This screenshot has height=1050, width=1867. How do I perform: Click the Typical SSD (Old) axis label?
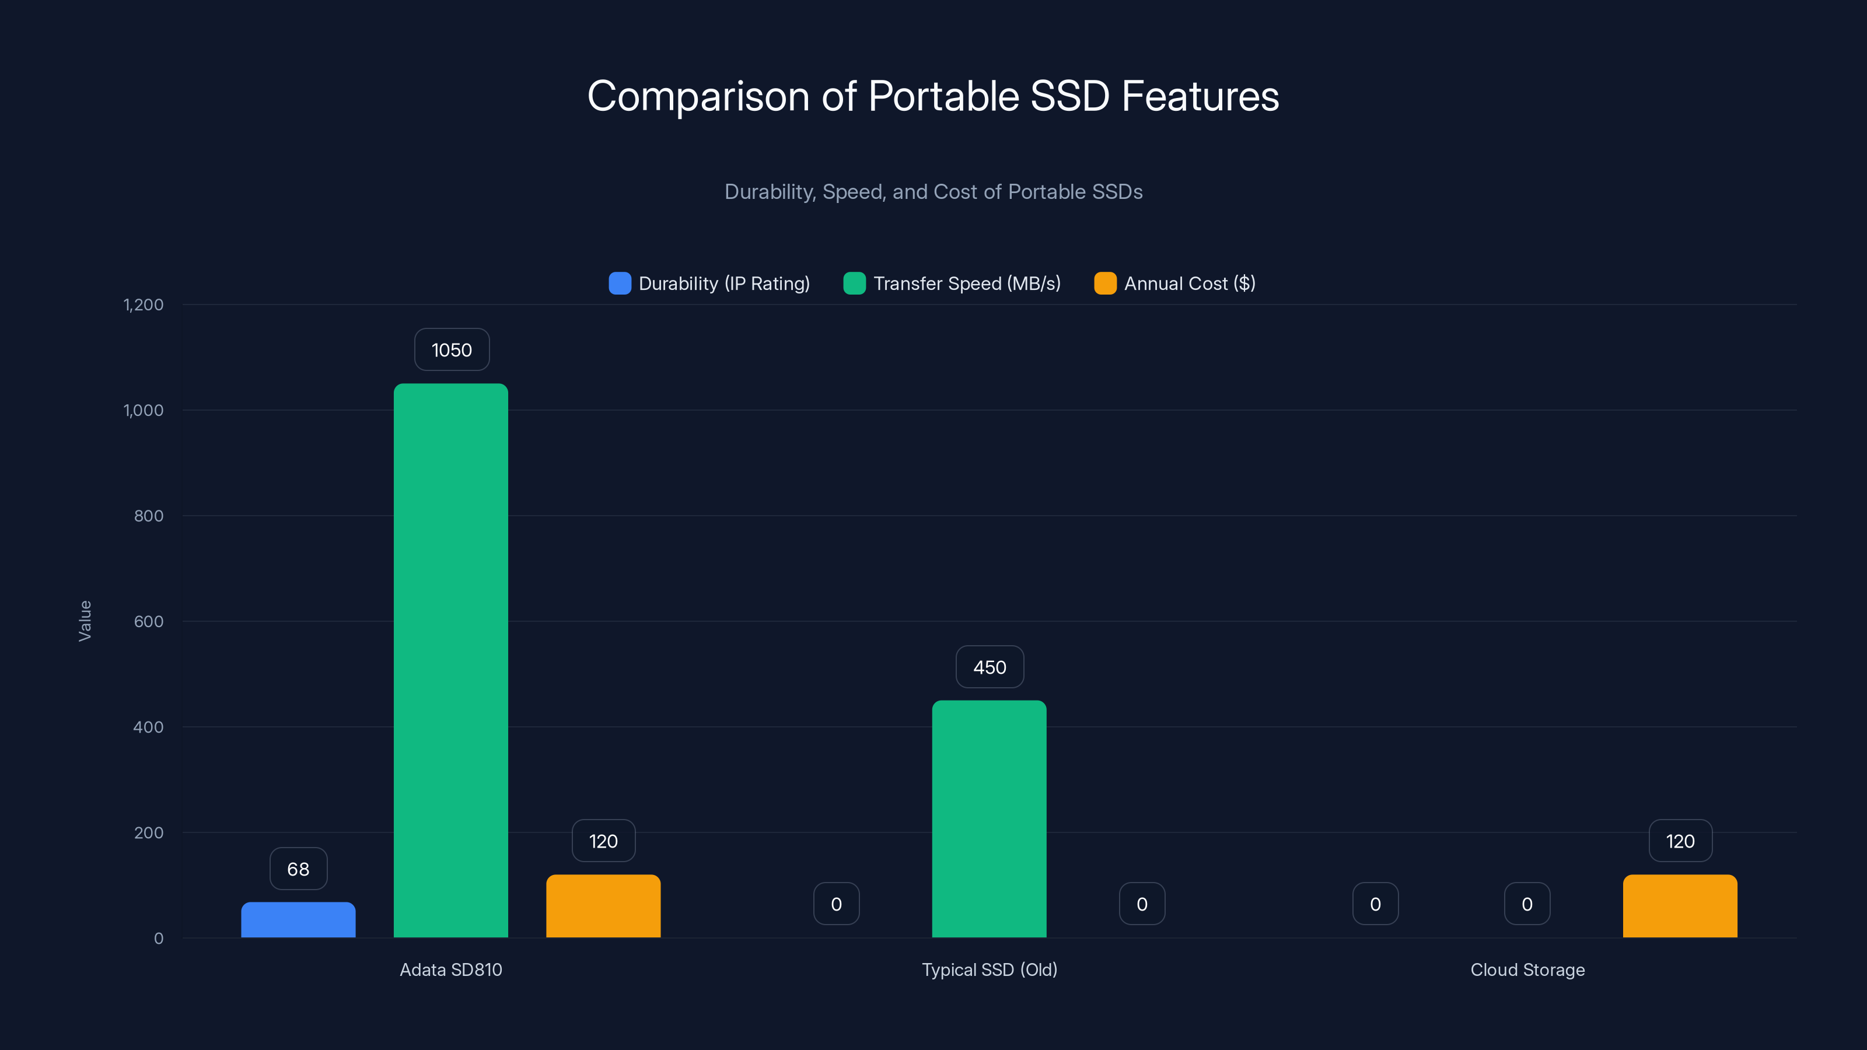click(990, 970)
